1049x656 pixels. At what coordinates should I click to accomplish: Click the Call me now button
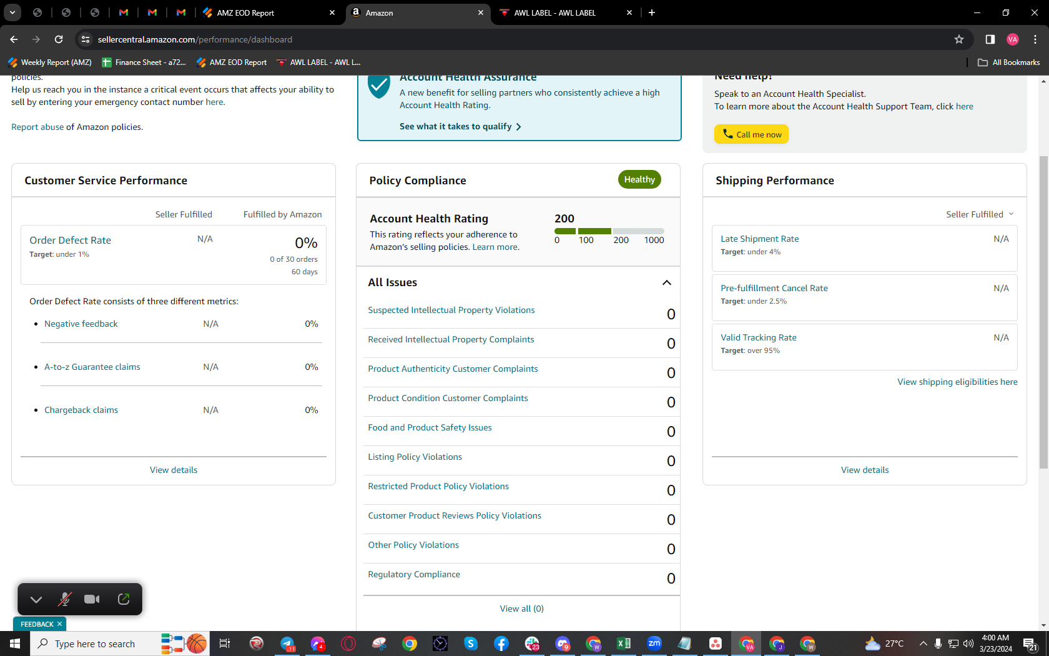[x=751, y=134]
